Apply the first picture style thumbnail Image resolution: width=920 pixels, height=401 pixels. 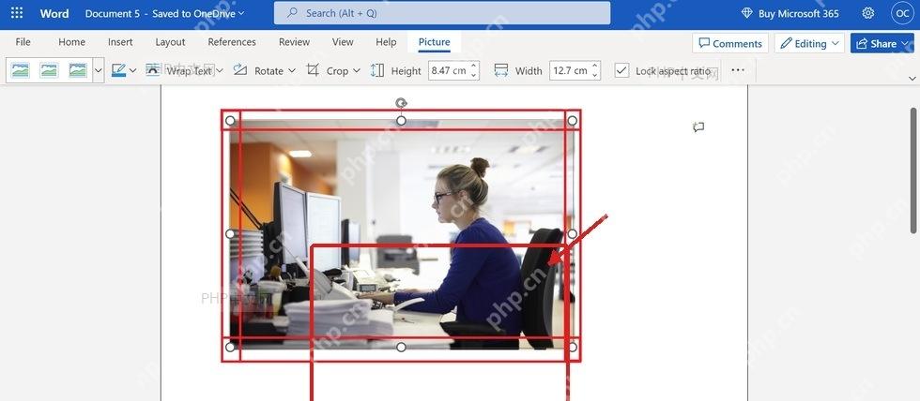21,71
